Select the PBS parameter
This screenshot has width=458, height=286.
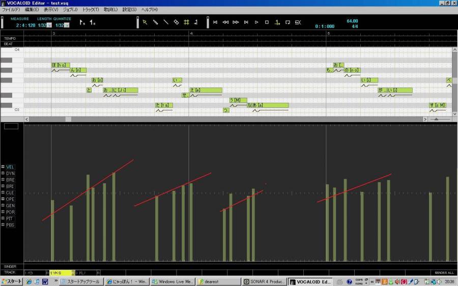coord(10,225)
